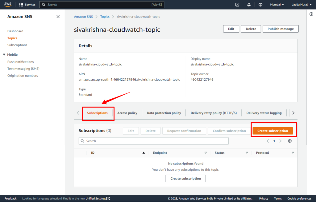
Task: Click the Delete topic button
Action: coord(251,29)
